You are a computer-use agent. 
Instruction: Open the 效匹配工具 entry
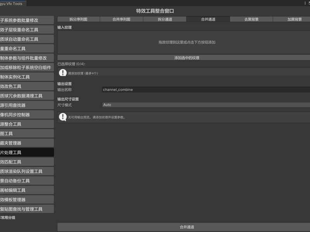[27, 162]
